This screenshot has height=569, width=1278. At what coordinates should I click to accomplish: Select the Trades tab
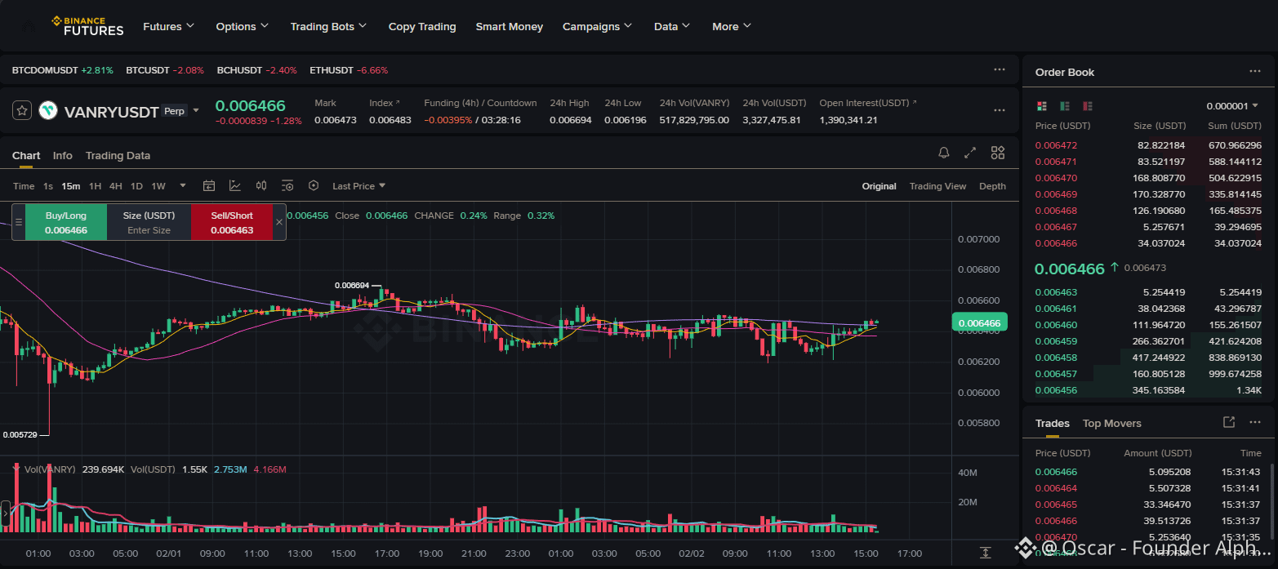coord(1052,423)
